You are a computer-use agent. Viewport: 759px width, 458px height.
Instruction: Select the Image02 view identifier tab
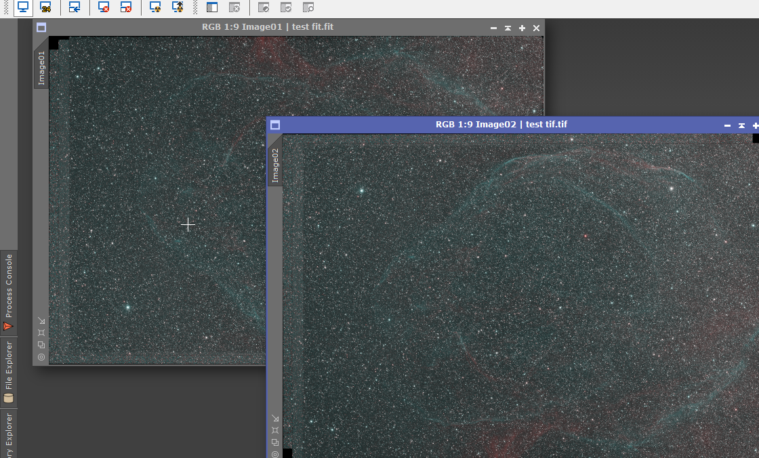coord(275,165)
